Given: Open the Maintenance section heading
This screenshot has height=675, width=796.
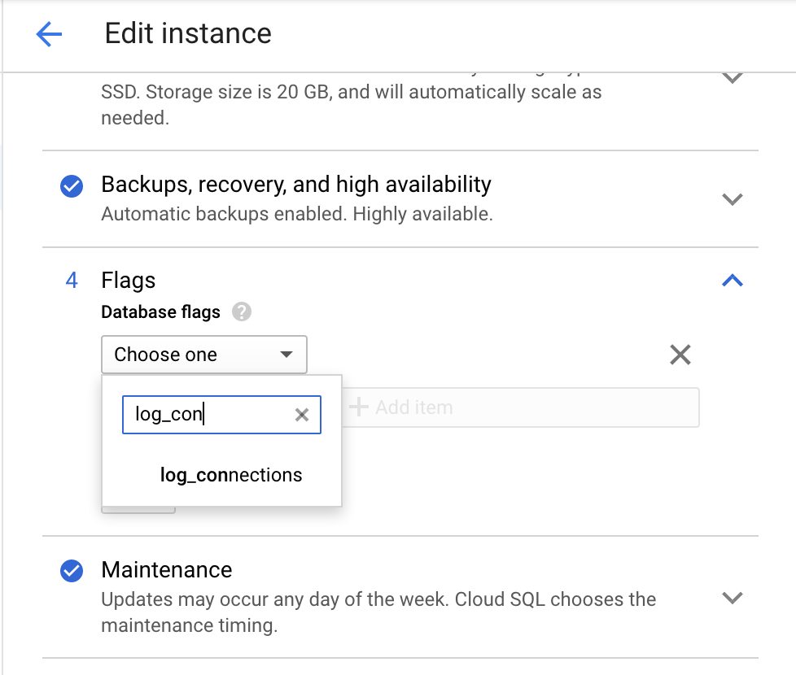Looking at the screenshot, I should point(167,570).
